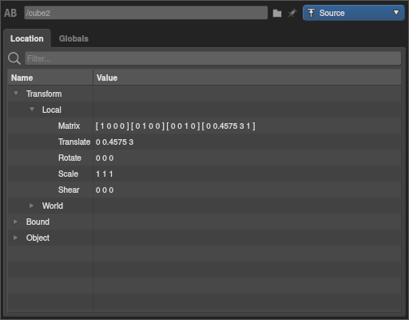
Task: Click the folder browse icon
Action: coord(277,13)
